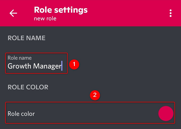Select the ROLE NAME section header
The height and width of the screenshot is (129, 181).
coord(26,38)
